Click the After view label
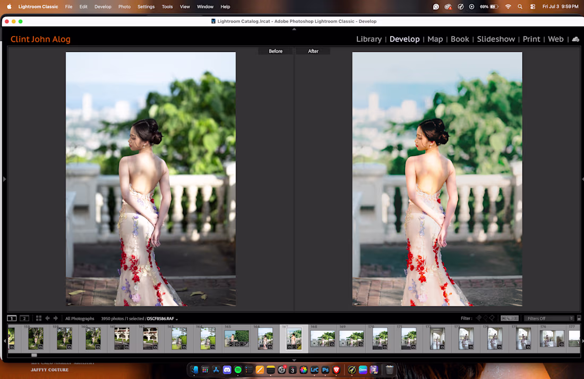584x379 pixels. coord(313,51)
